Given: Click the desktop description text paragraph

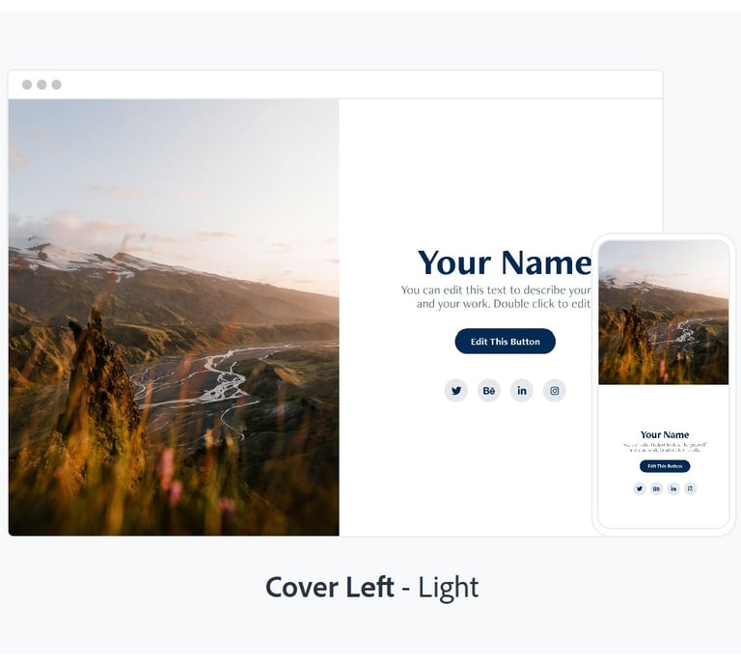Looking at the screenshot, I should click(496, 297).
